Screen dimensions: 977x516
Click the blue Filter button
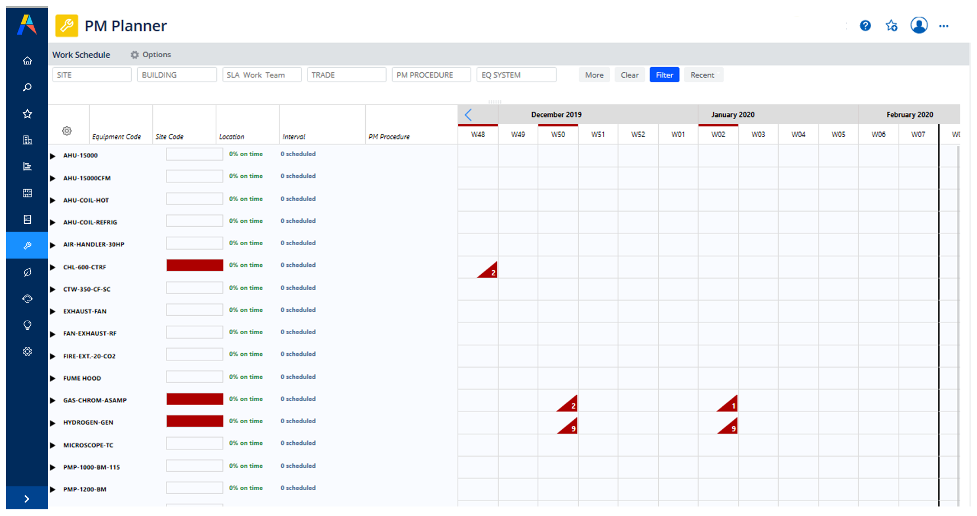tap(664, 75)
